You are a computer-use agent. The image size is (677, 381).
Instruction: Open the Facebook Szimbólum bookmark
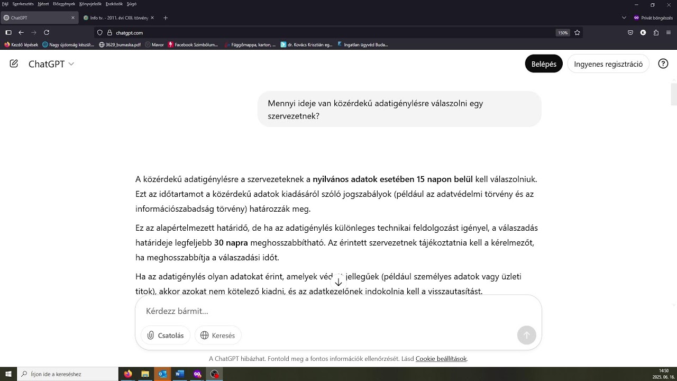[x=193, y=44]
